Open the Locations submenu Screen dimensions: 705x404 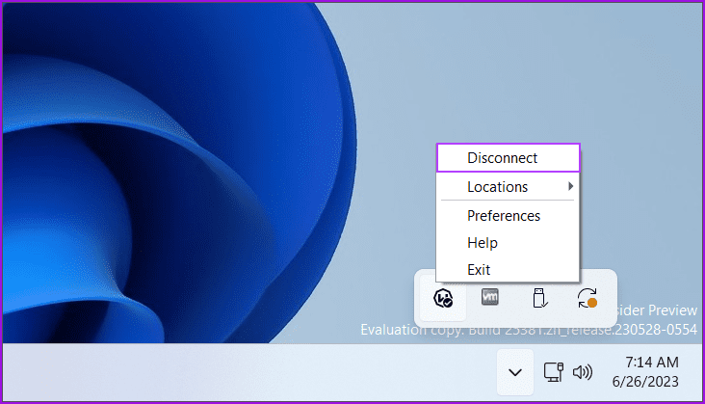point(509,187)
